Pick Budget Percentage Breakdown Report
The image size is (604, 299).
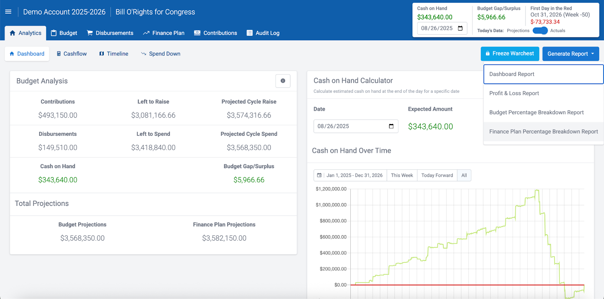[544, 112]
